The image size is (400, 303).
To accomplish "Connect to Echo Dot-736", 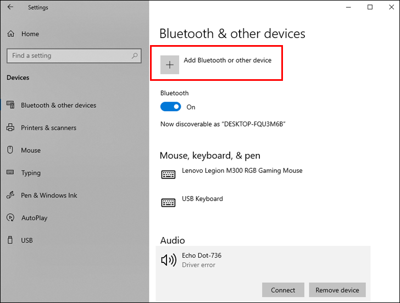I will pyautogui.click(x=283, y=290).
